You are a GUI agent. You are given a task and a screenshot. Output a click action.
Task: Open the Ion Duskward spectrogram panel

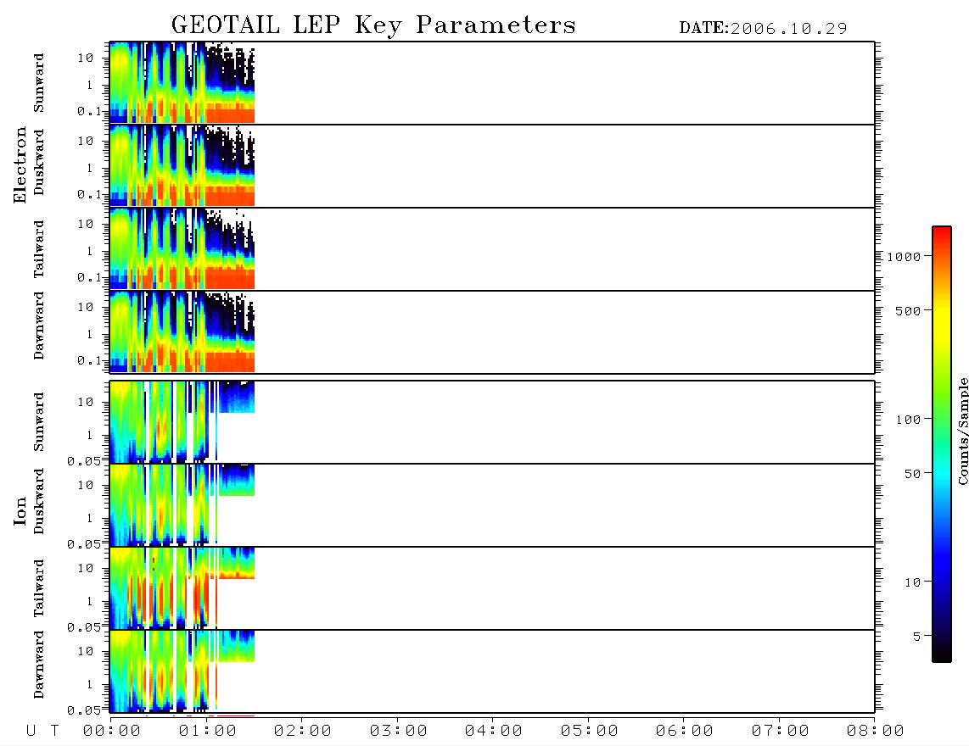[492, 505]
